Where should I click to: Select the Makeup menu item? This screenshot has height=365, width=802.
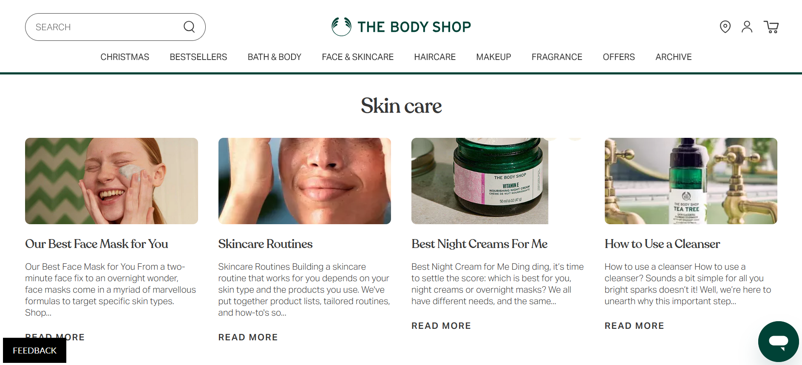[x=493, y=57]
